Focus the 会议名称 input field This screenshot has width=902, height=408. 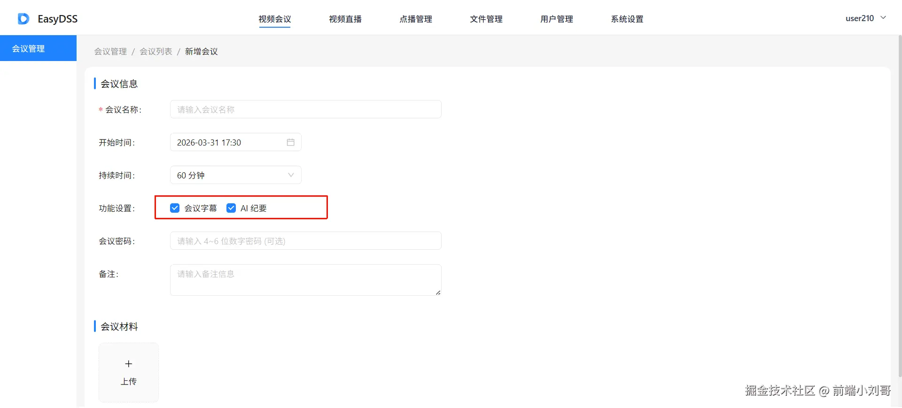click(306, 109)
